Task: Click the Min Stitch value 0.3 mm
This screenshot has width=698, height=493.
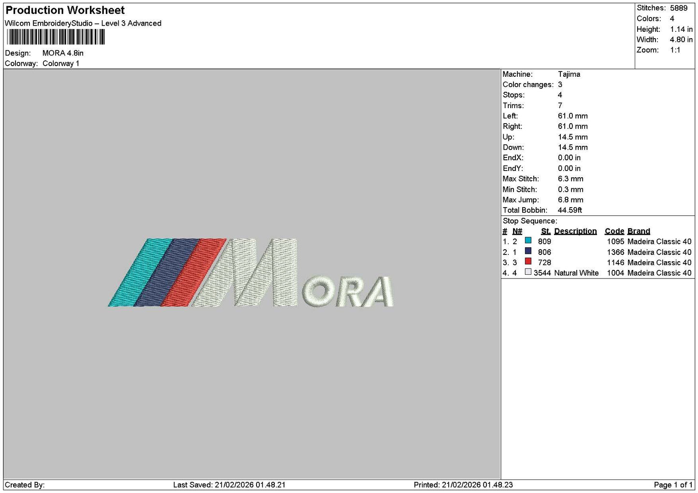Action: pos(570,189)
